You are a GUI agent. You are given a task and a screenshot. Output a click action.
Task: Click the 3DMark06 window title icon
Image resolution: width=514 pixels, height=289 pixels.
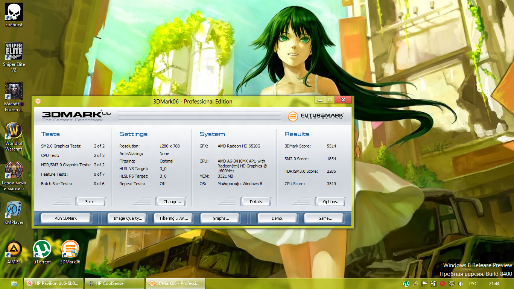(x=38, y=101)
